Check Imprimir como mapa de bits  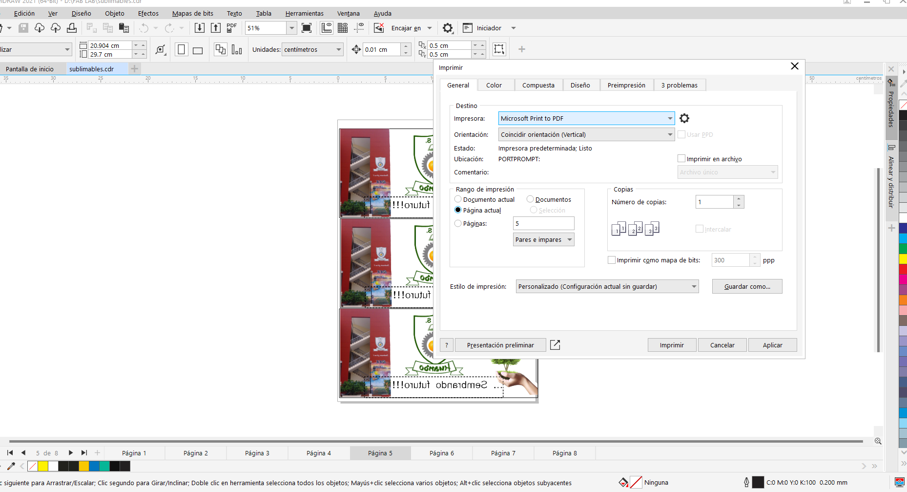[611, 260]
